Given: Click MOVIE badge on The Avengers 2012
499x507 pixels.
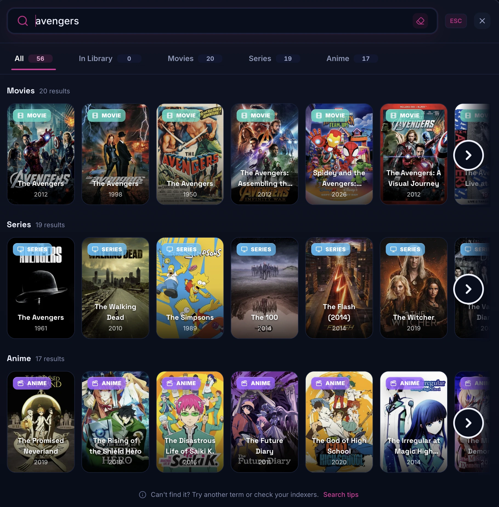Looking at the screenshot, I should (32, 116).
